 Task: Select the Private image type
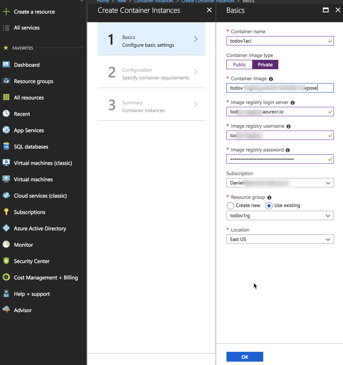coord(265,65)
